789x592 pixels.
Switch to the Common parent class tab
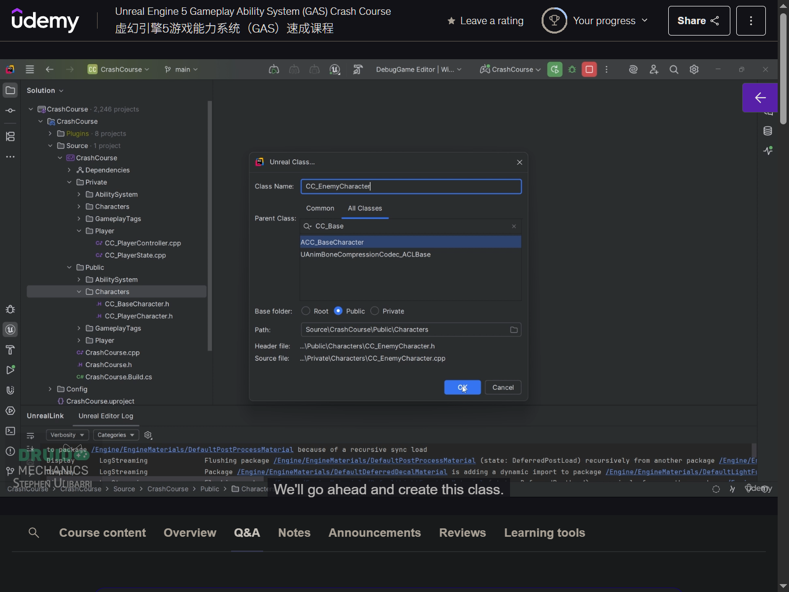[320, 209]
